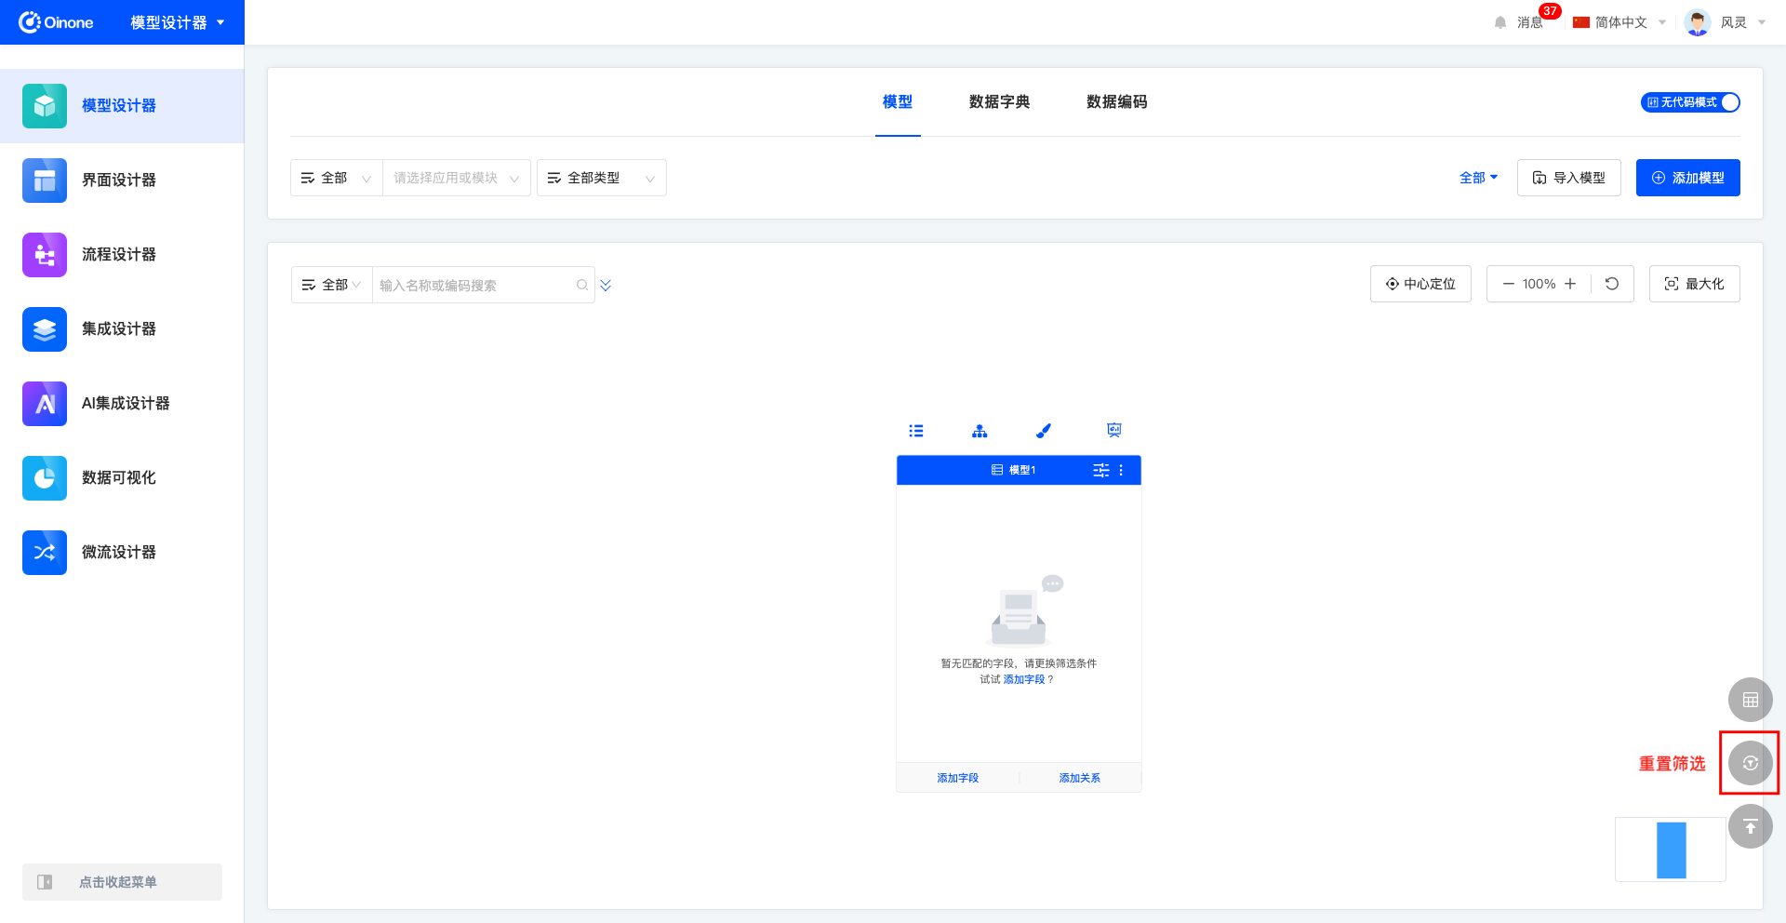Open the 集成设计器 sidebar item
The width and height of the screenshot is (1786, 923).
[122, 329]
